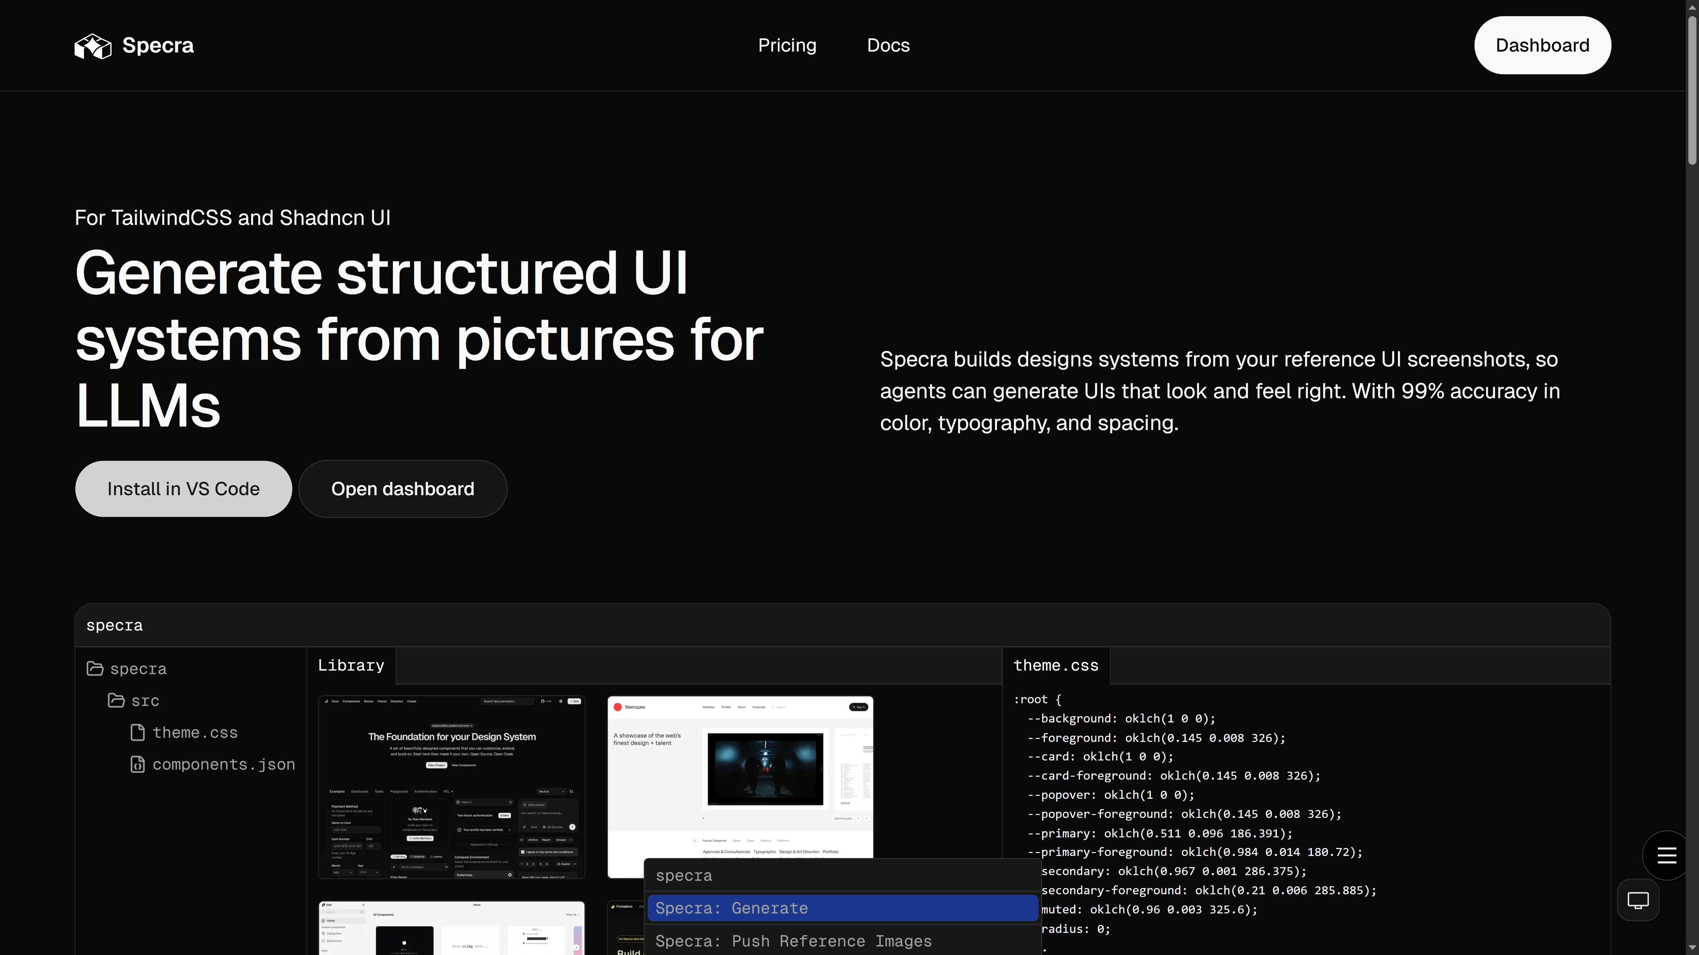
Task: Click the Specra logo icon in the header
Action: pos(93,45)
